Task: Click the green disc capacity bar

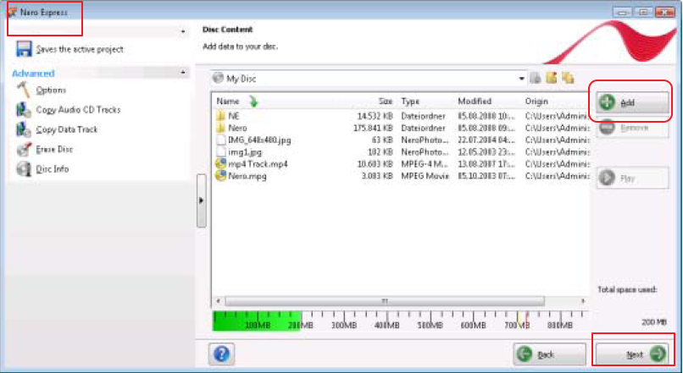Action: 257,321
